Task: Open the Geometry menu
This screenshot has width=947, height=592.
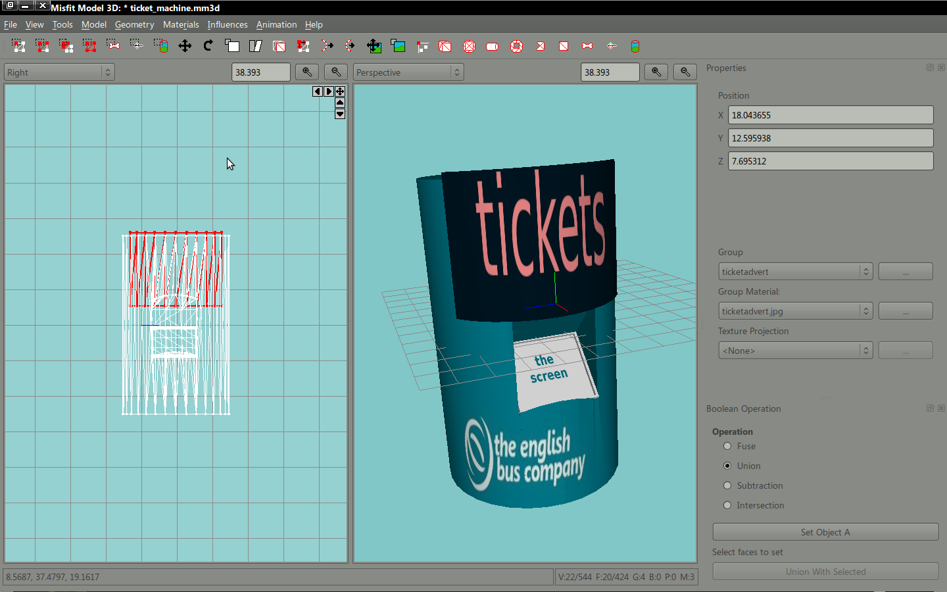Action: (134, 24)
